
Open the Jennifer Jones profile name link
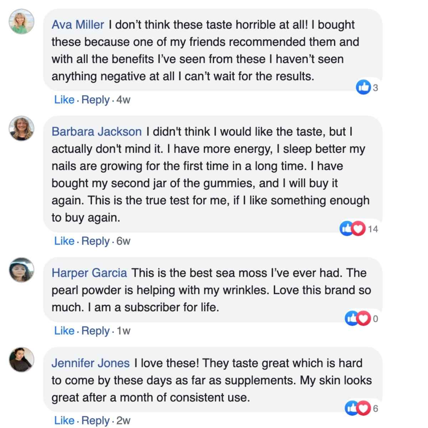coord(91,363)
